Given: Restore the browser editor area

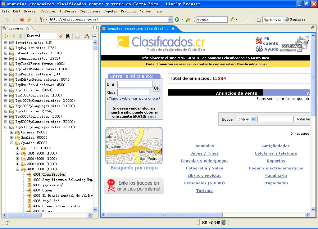Looking at the screenshot, I should click(312, 28).
